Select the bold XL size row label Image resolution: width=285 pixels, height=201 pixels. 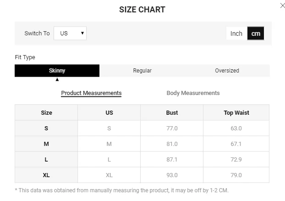(46, 175)
